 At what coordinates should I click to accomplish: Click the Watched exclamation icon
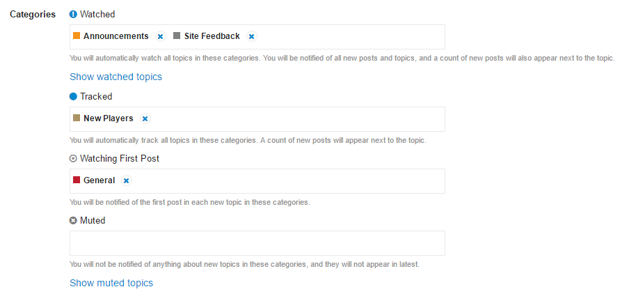[x=73, y=15]
